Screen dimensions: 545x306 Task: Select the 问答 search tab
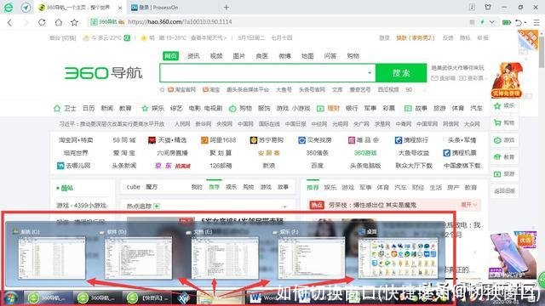point(330,56)
